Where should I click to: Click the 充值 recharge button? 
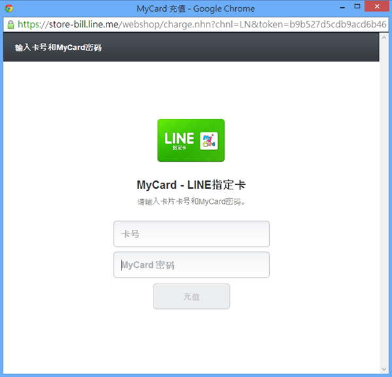[x=191, y=297]
